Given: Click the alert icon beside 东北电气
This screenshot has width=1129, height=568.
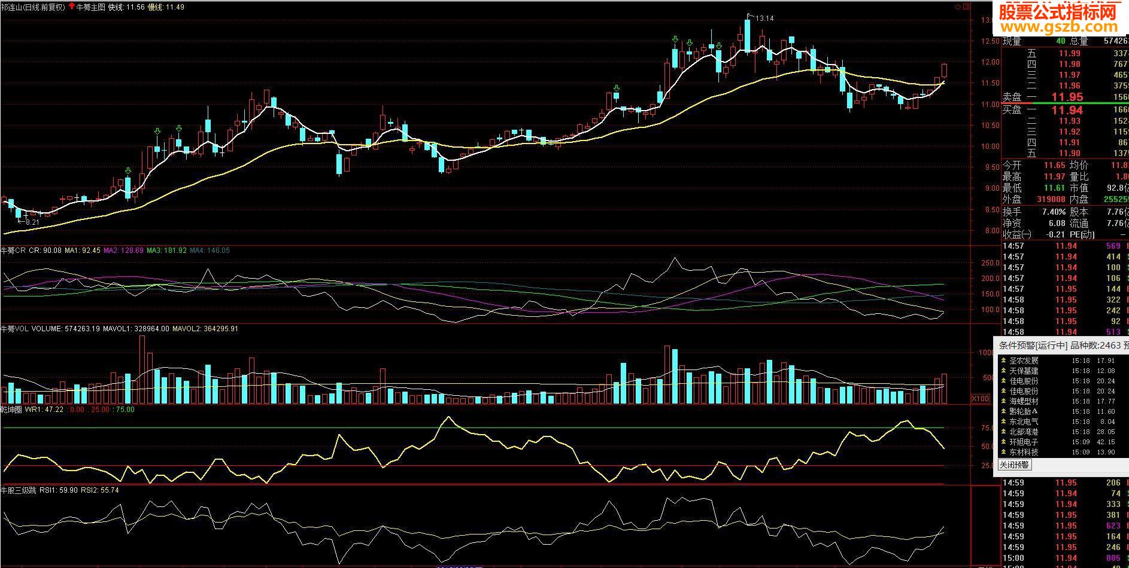Looking at the screenshot, I should tap(1004, 422).
